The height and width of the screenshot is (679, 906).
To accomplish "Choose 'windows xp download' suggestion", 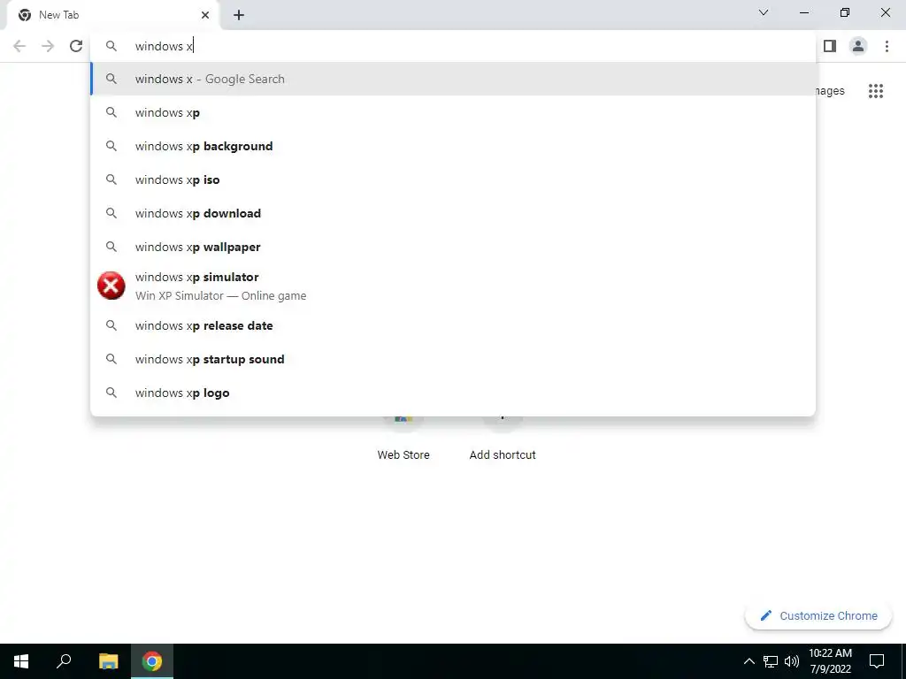I will (x=452, y=213).
